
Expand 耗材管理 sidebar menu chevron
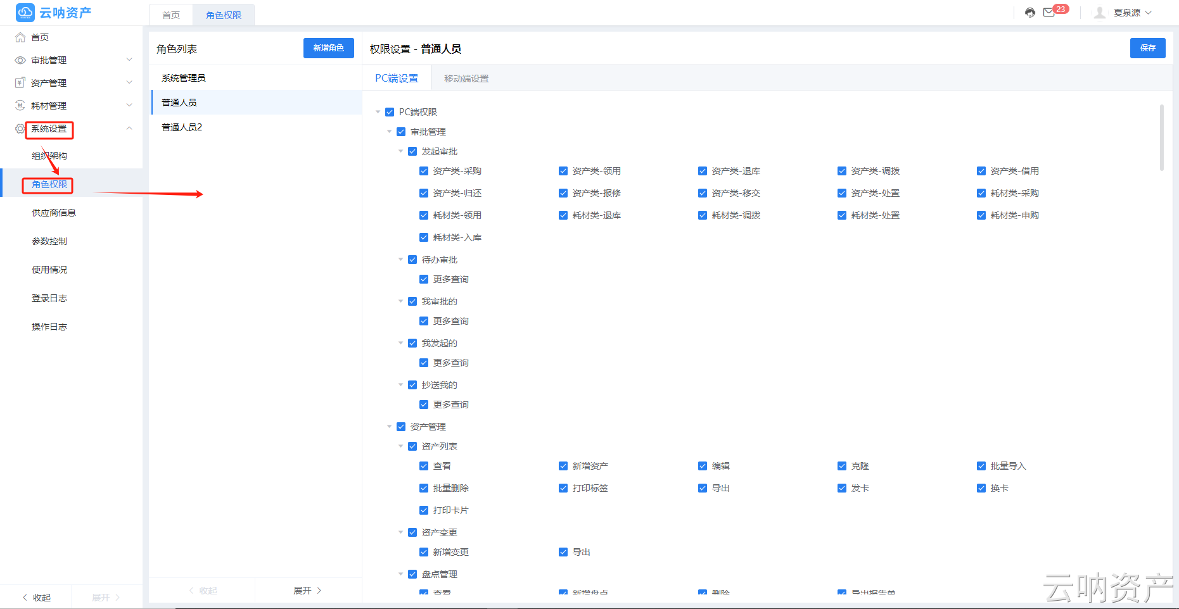click(129, 105)
